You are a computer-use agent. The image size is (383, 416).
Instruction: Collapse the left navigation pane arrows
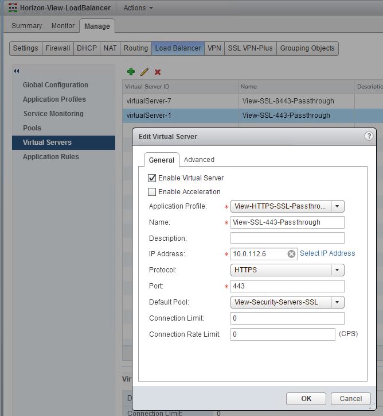(x=17, y=71)
